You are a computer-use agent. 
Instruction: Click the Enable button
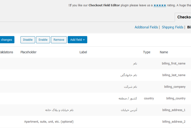click(43, 40)
